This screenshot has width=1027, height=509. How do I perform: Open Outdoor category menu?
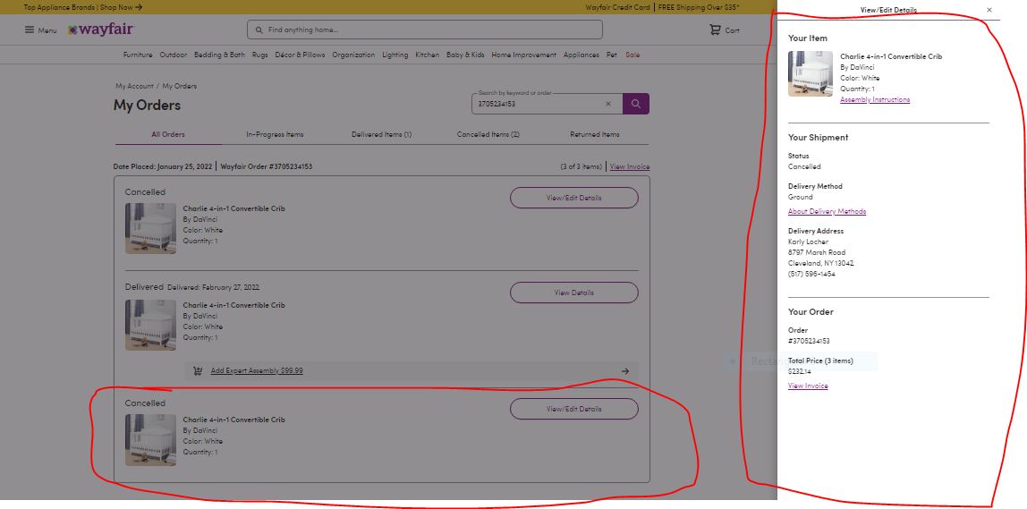coord(173,55)
